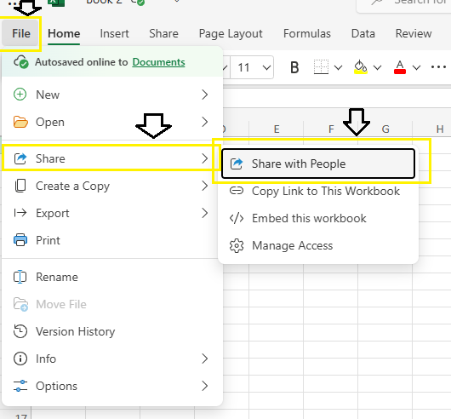Choose Create a Copy

112,186
